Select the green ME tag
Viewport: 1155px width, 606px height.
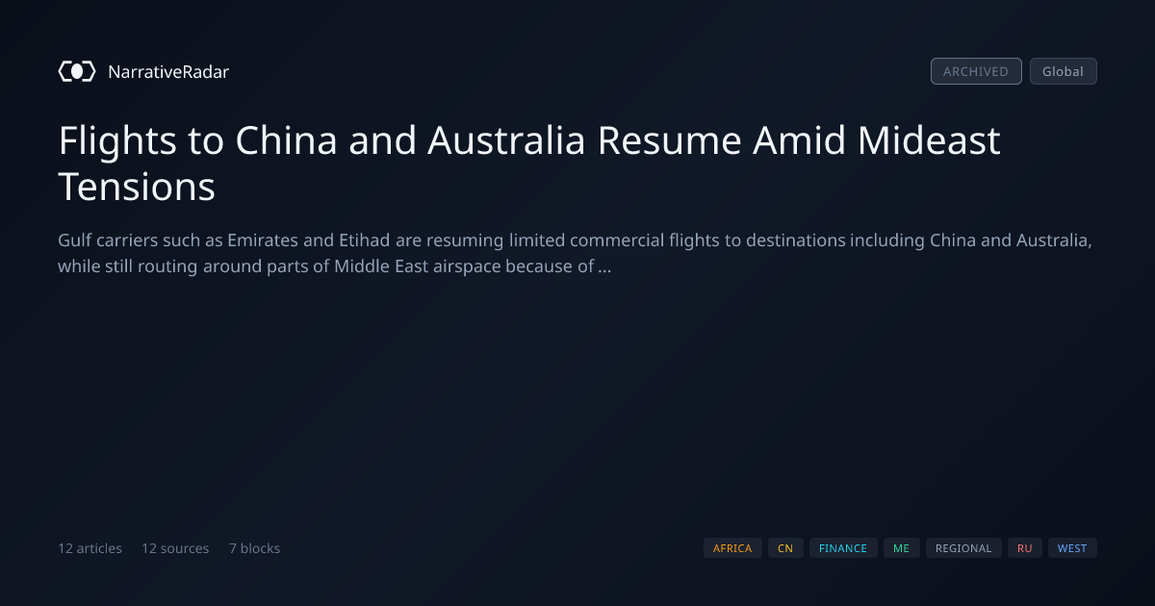coord(901,548)
